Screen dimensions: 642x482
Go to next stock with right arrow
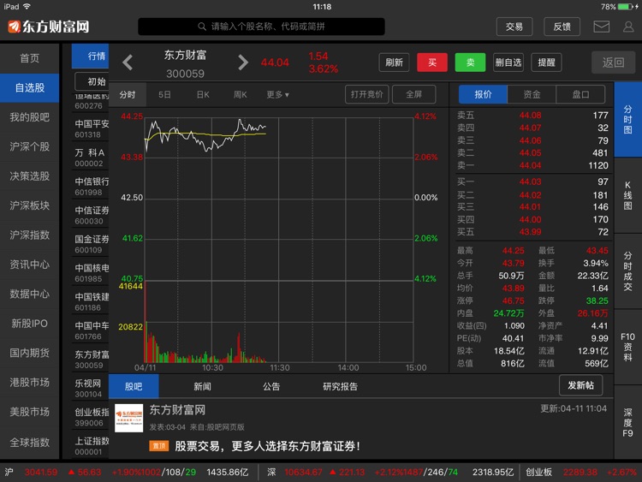243,62
